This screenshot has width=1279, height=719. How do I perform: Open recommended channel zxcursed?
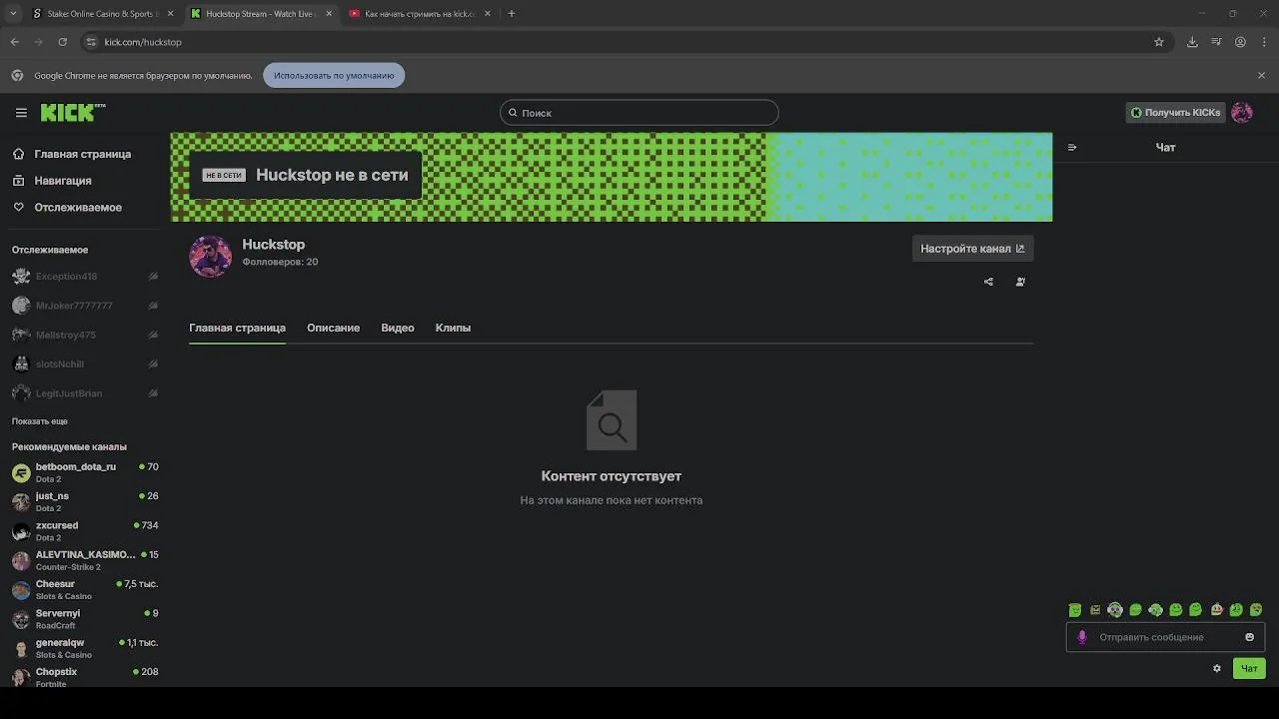coord(85,530)
